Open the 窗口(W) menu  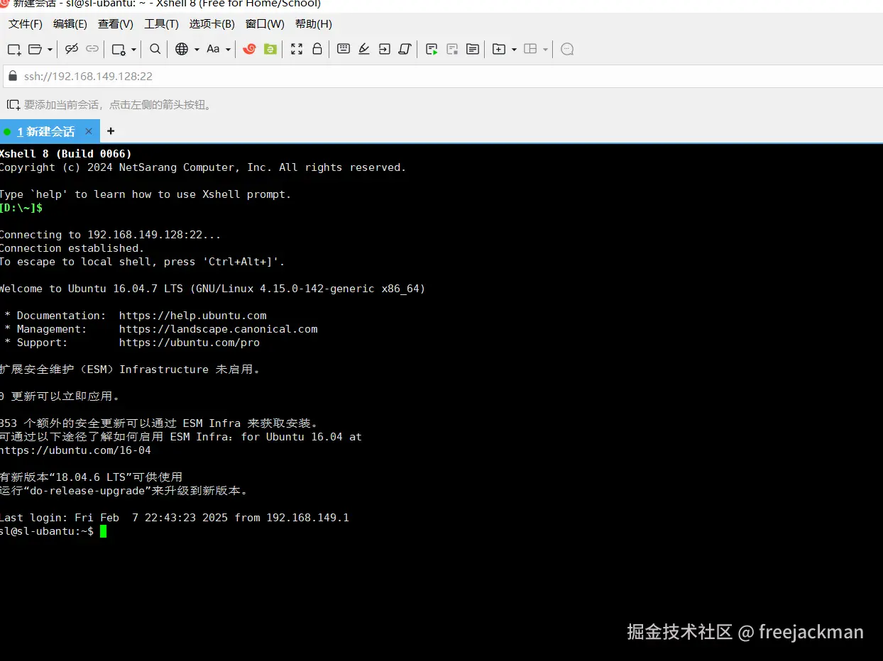coord(265,24)
